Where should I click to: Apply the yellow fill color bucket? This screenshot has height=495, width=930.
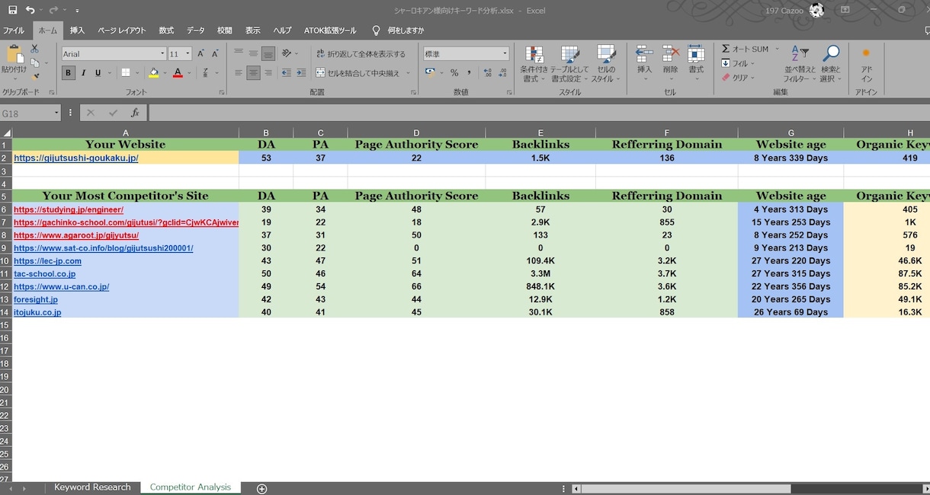click(154, 73)
